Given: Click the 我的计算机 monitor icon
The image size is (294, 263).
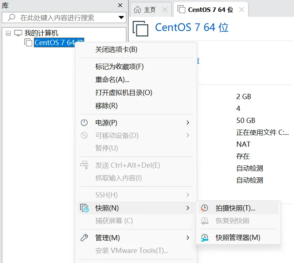Looking at the screenshot, I should pyautogui.click(x=18, y=33).
